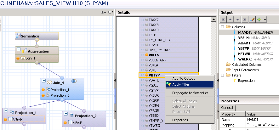The height and width of the screenshot is (130, 279).
Task: Click Projection_1 entry inside Join_1 node
Action: pos(58,90)
